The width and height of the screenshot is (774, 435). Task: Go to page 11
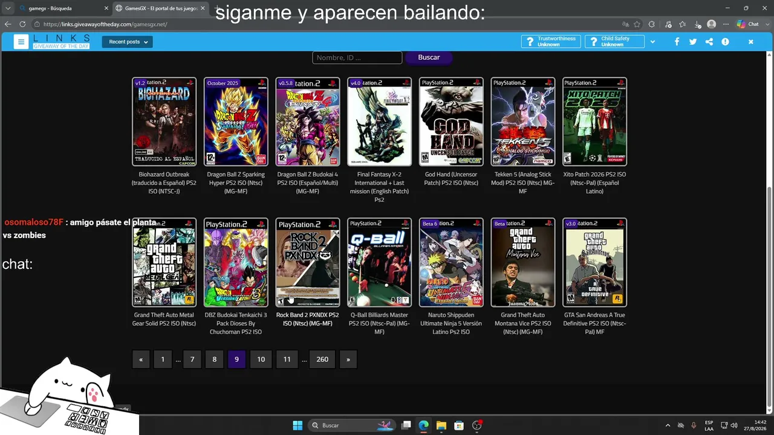point(287,359)
